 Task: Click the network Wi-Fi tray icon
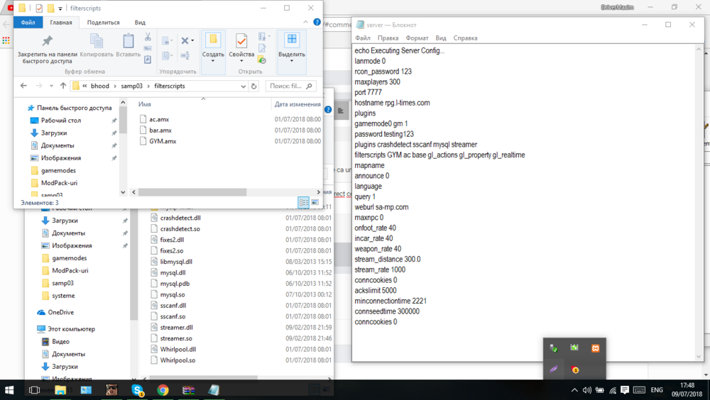613,389
